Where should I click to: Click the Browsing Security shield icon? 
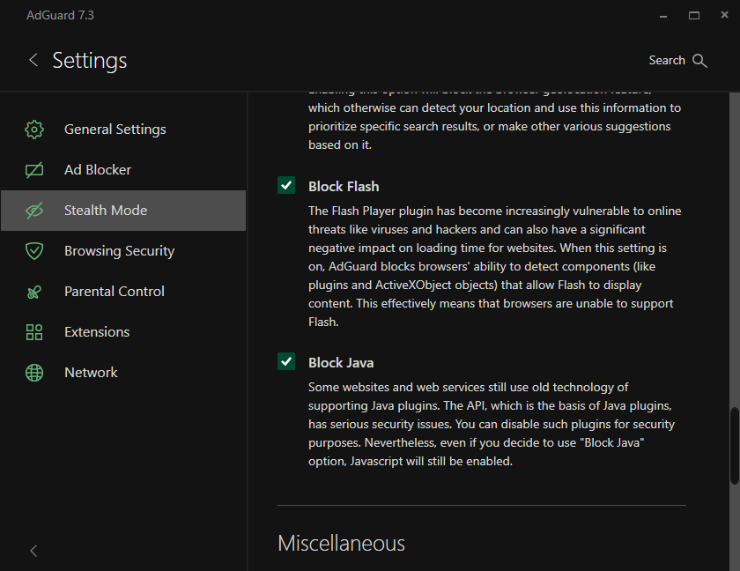[34, 251]
